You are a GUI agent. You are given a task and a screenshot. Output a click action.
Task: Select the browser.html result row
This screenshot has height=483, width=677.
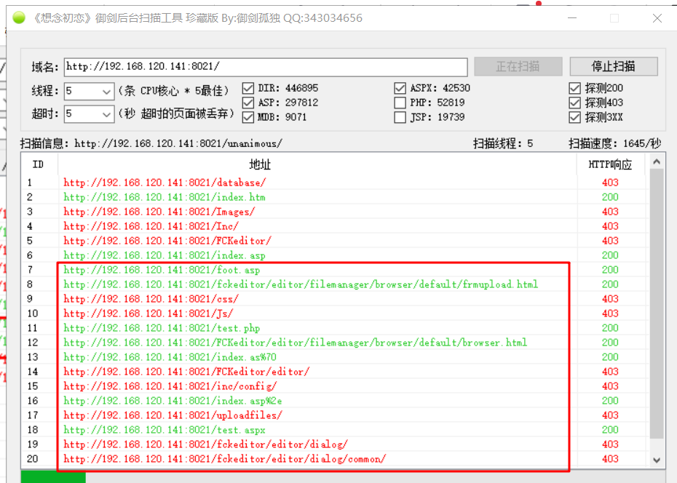tap(333, 343)
